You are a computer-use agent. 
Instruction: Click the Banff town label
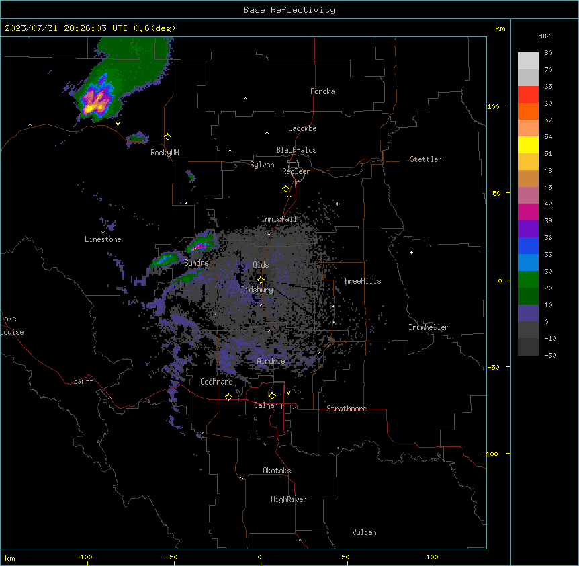point(83,381)
